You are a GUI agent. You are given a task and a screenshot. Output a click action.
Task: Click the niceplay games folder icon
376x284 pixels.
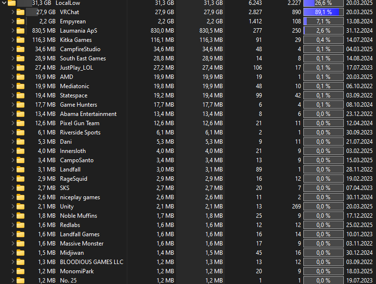20,197
